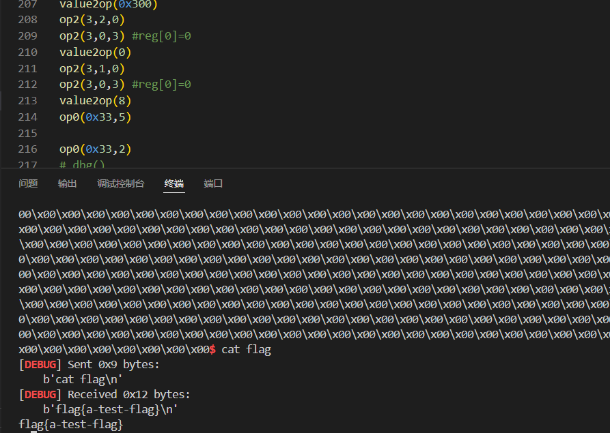The height and width of the screenshot is (433, 610).
Task: Click line number 216 in the gutter
Action: [28, 149]
